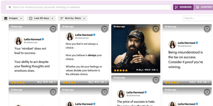Viewport: 213px width, 106px height.
Task: Favorite the bearded man photo card
Action: pos(156,29)
